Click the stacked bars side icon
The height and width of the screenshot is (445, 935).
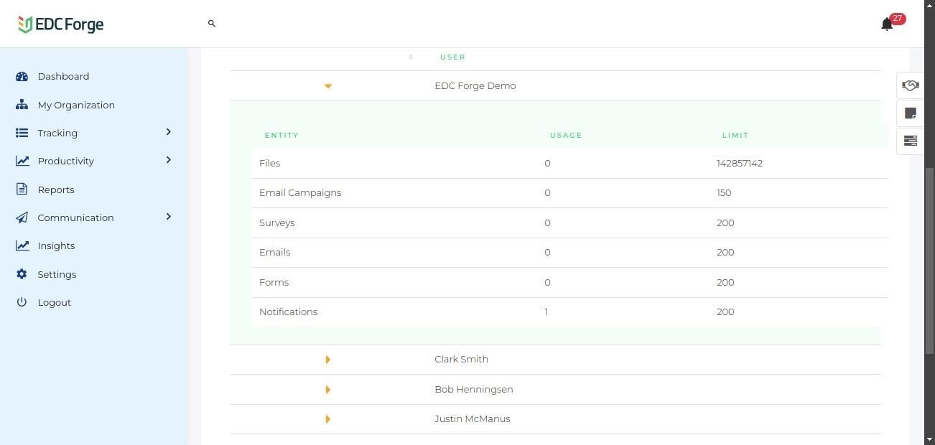[910, 141]
